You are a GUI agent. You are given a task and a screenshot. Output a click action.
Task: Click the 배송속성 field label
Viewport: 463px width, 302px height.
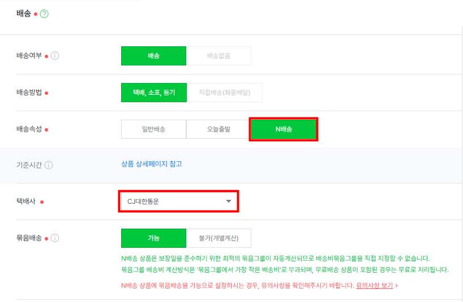[29, 129]
